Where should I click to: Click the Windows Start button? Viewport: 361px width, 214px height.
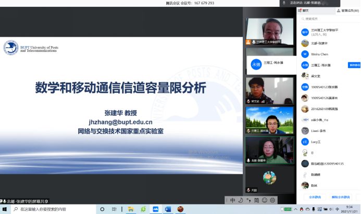(x=5, y=209)
